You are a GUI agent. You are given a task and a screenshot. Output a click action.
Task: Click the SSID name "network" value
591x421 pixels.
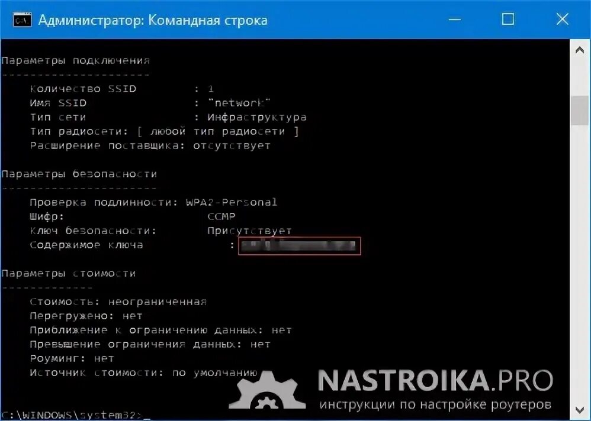click(239, 103)
